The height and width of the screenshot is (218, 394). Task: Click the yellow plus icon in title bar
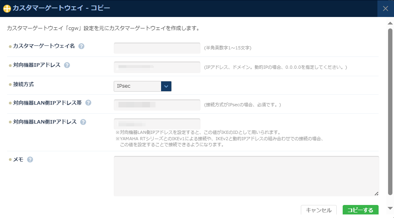(7, 8)
